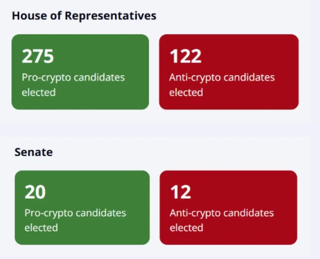Click House 'Anti-crypto candidates elected' text
Screen dimensions: 320x259
[x=222, y=85]
